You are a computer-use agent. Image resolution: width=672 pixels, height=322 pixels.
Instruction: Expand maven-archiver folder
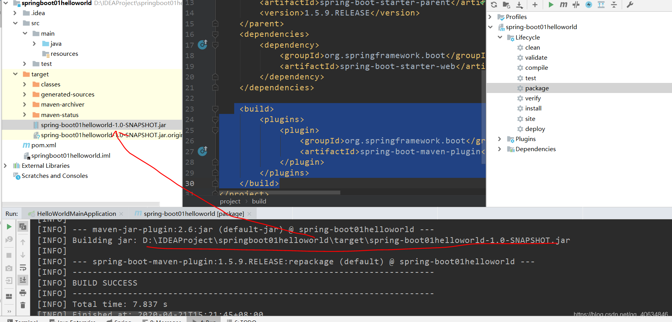[25, 105]
